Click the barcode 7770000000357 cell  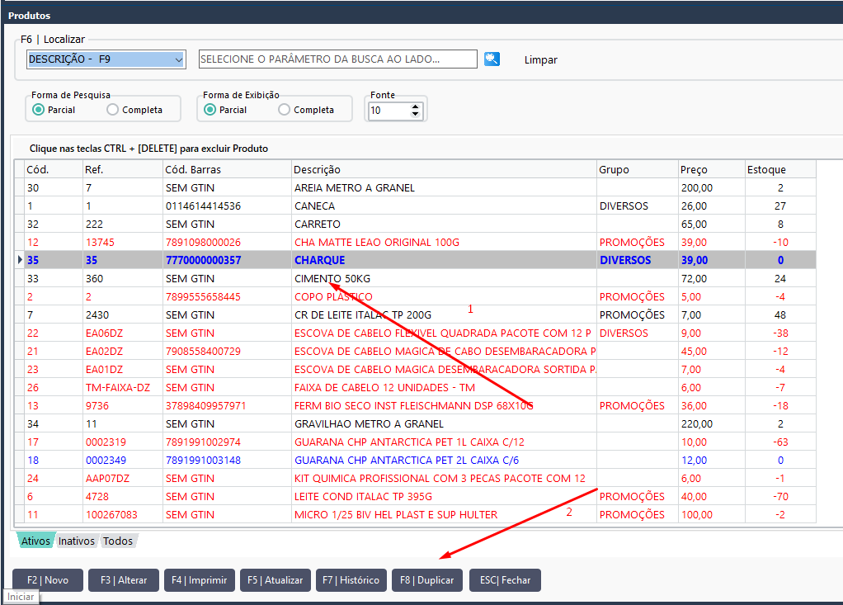coord(227,260)
